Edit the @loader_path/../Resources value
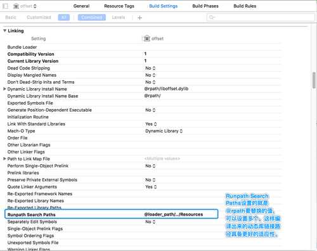The image size is (317, 251). (x=174, y=214)
